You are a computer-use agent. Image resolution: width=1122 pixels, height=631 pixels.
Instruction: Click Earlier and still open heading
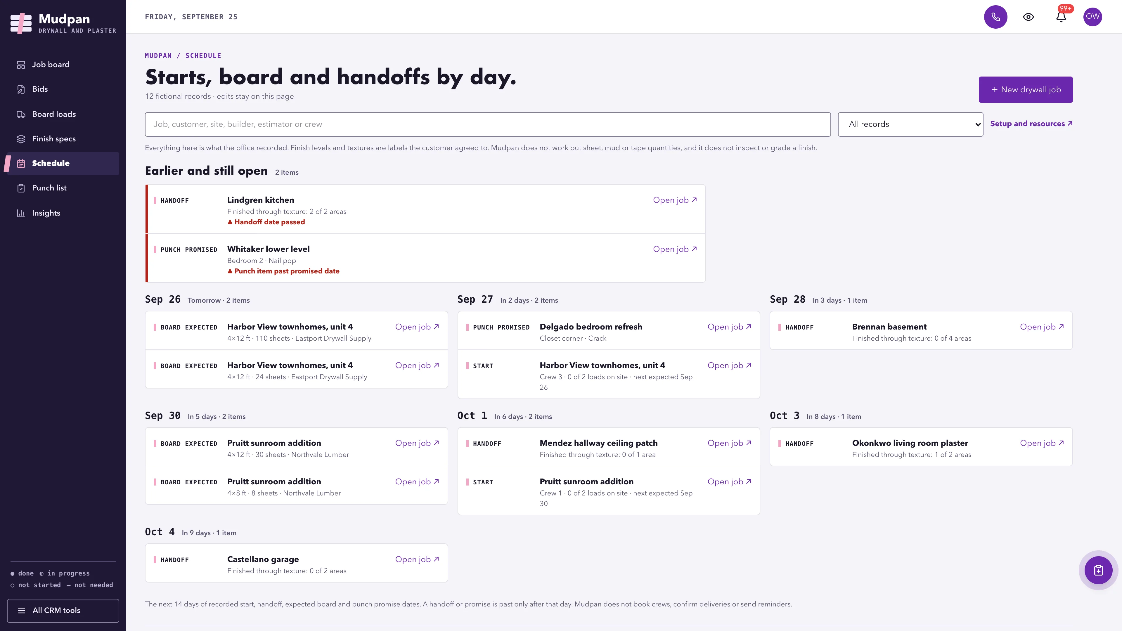pos(206,171)
